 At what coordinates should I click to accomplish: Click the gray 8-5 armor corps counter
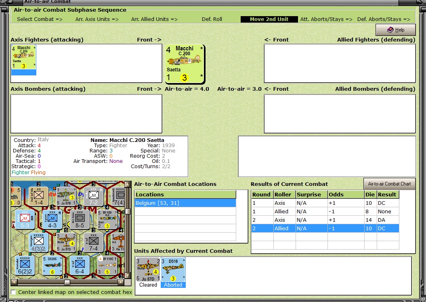point(80,219)
